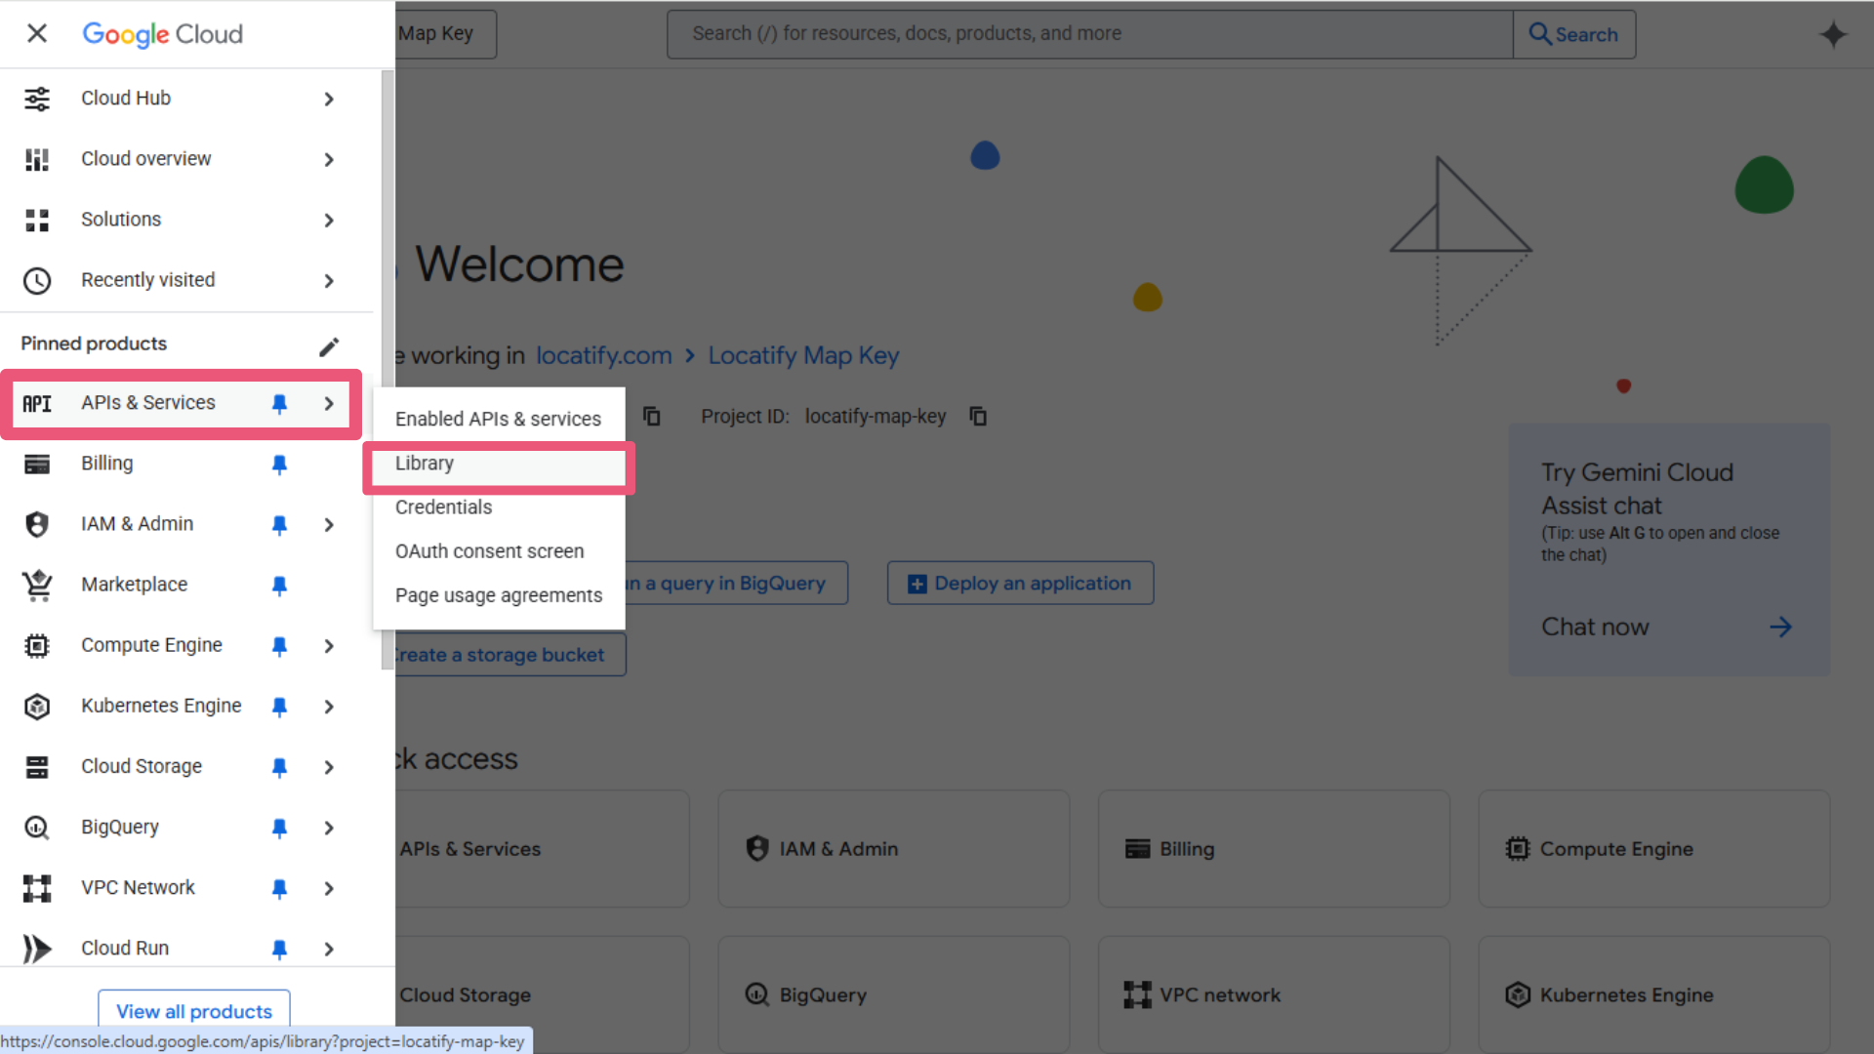The image size is (1874, 1054).
Task: Click View all products button
Action: (194, 1011)
